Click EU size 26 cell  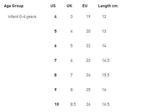point(88,104)
